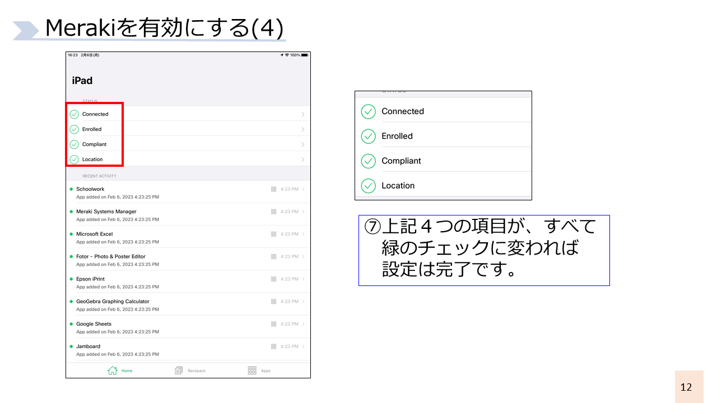The image size is (717, 403).
Task: Click the RECENT ACTIVITY section header
Action: pos(100,176)
